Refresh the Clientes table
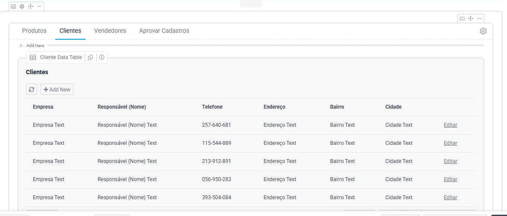507x216 pixels. 32,89
